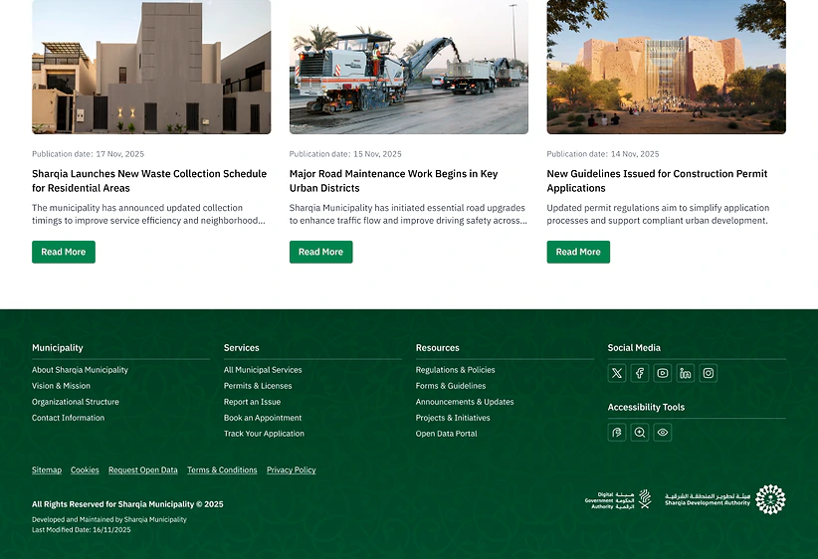Click Request Open Data link
This screenshot has height=559, width=818.
(x=143, y=469)
